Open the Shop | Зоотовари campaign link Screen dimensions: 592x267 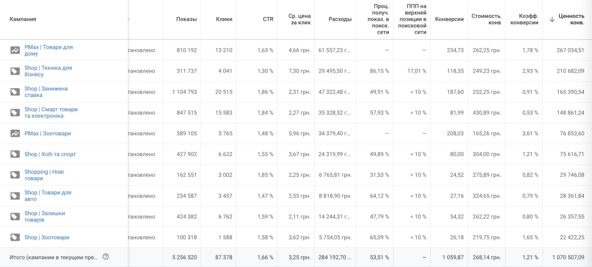pyautogui.click(x=47, y=237)
